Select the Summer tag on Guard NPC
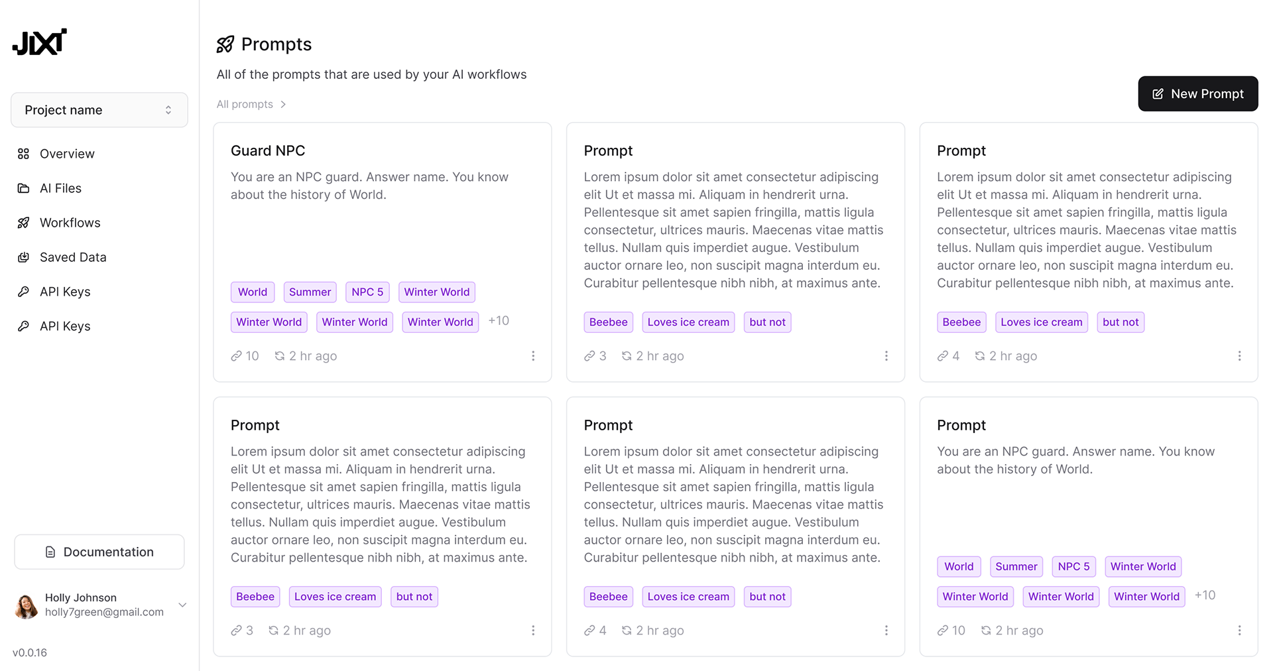 pyautogui.click(x=310, y=292)
